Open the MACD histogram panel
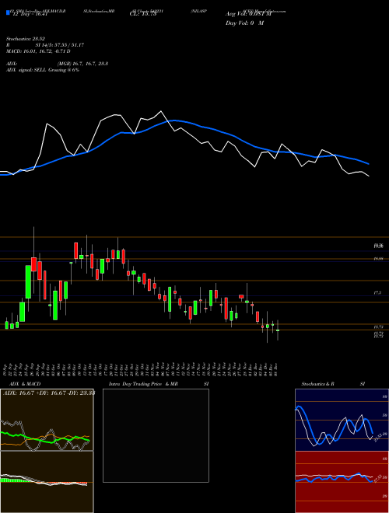The height and width of the screenshot is (513, 389). 47,482
